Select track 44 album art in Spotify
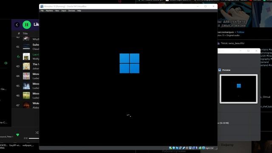The width and height of the screenshot is (272, 153). pos(26,76)
